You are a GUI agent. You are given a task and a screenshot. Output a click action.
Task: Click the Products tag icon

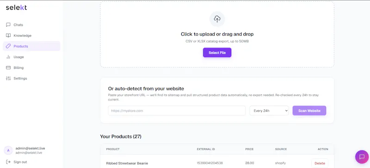click(8, 46)
